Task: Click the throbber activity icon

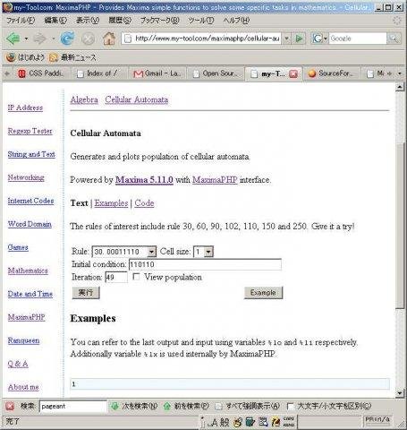Action: click(396, 21)
